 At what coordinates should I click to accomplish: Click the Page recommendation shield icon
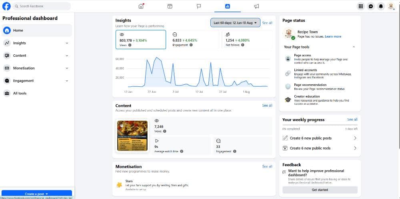288,87
